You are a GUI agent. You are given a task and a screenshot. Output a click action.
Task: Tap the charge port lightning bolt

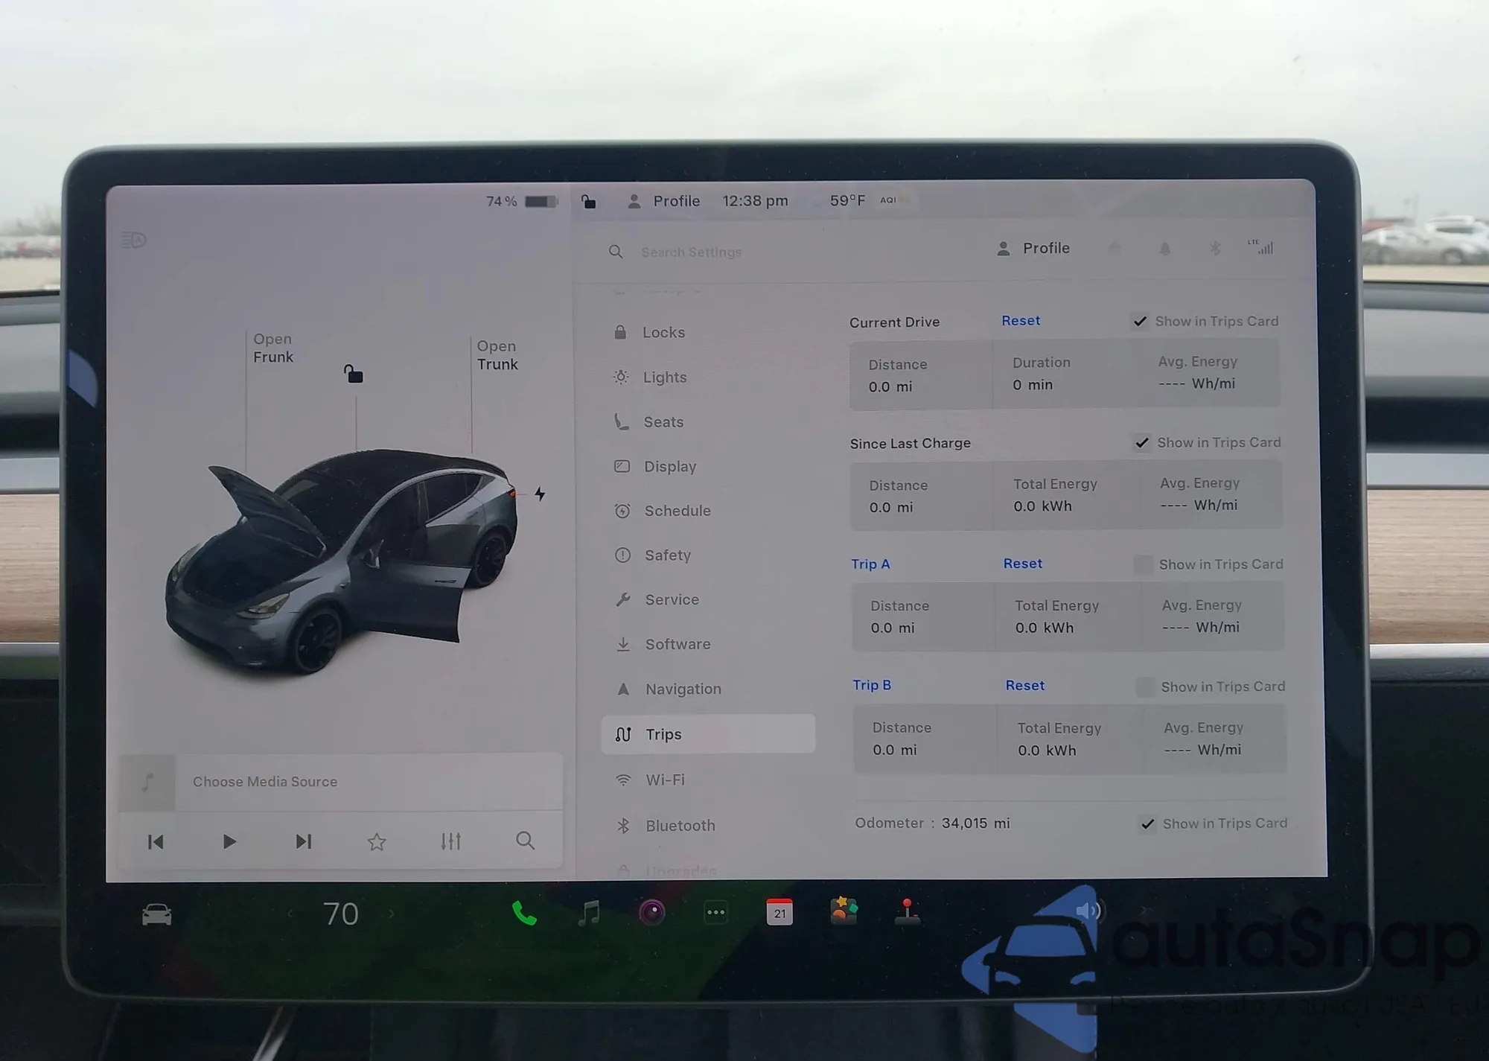540,494
